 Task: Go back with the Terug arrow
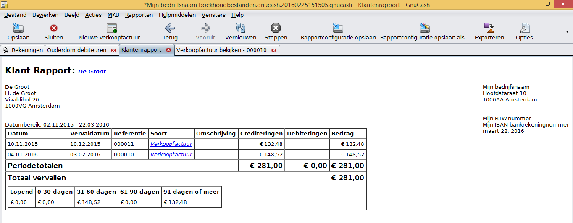[x=170, y=28]
